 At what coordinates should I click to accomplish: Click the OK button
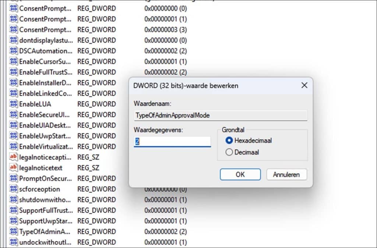[x=240, y=174]
